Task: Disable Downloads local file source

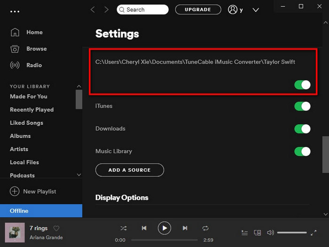Action: click(x=302, y=129)
